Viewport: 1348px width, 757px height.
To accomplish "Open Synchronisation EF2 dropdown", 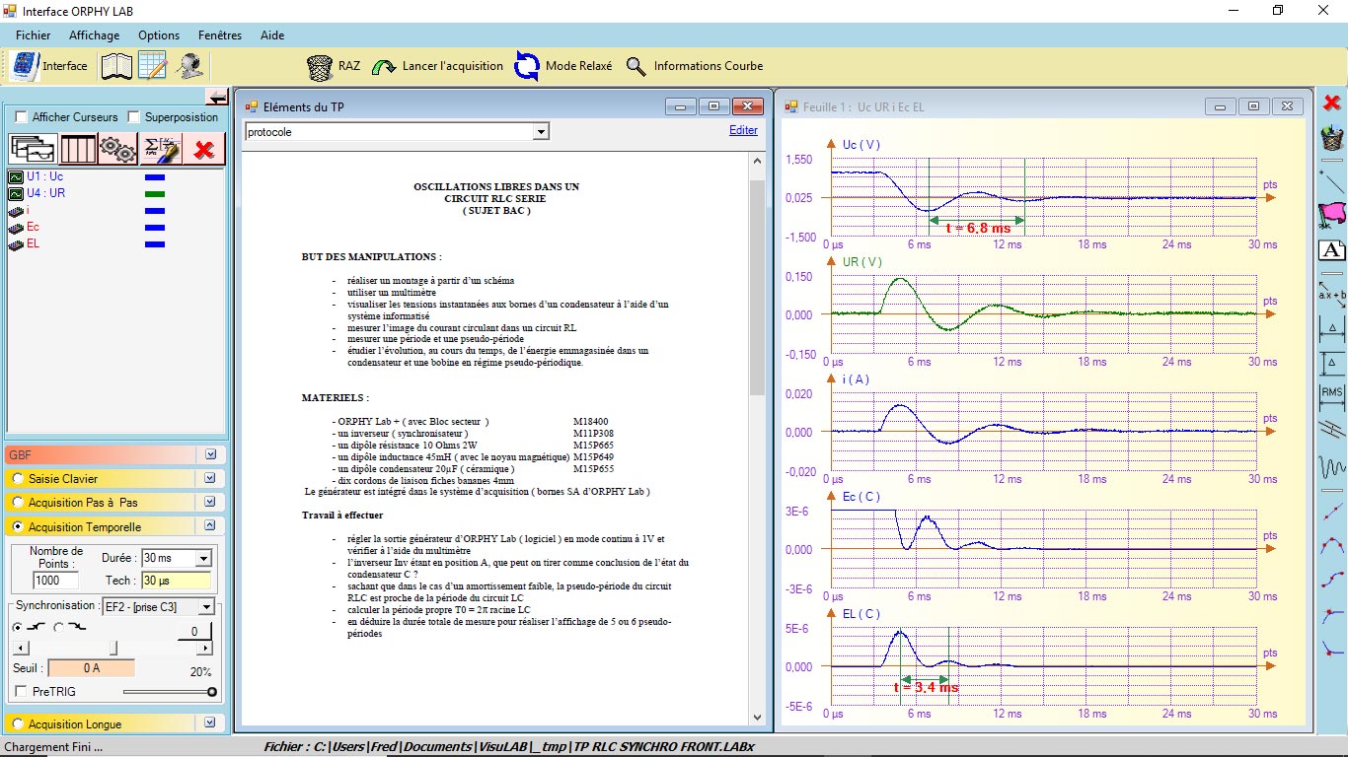I will 206,607.
